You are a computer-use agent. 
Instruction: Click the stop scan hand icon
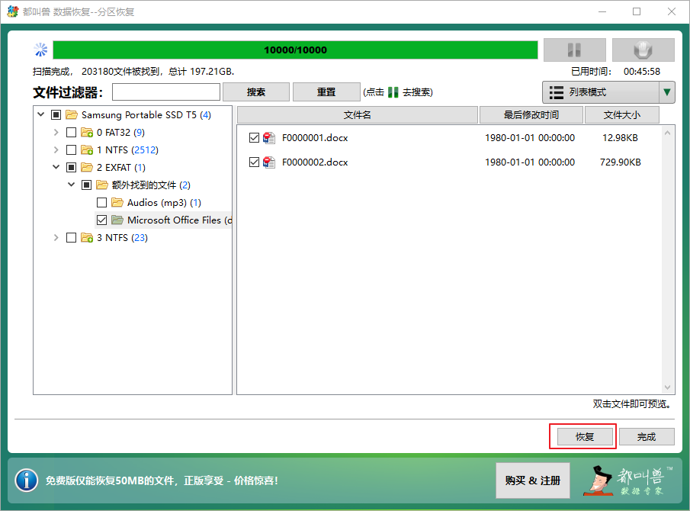643,50
